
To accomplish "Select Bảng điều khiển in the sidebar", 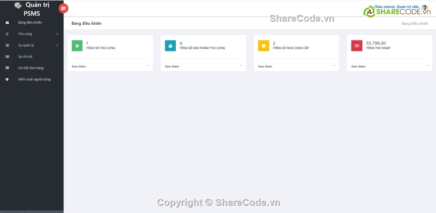I will (x=30, y=22).
